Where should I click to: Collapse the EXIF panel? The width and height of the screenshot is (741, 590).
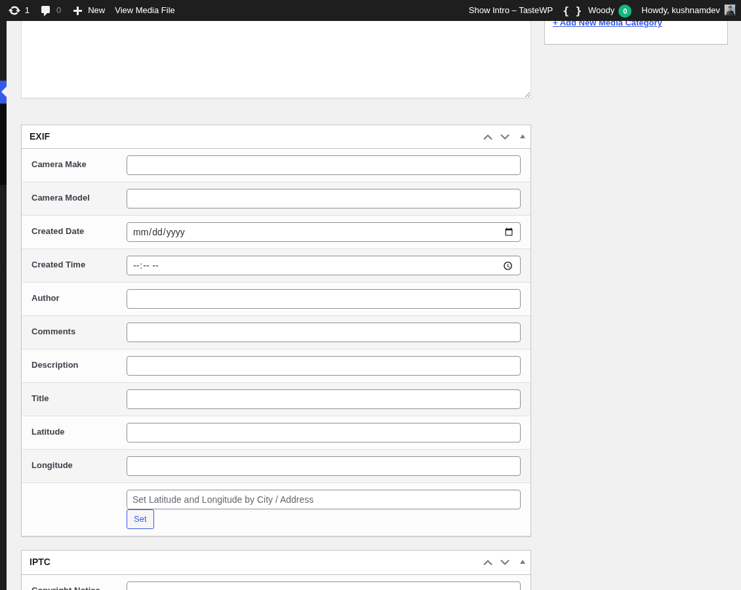point(522,136)
